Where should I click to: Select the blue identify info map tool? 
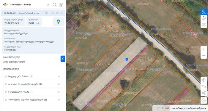coord(204,12)
